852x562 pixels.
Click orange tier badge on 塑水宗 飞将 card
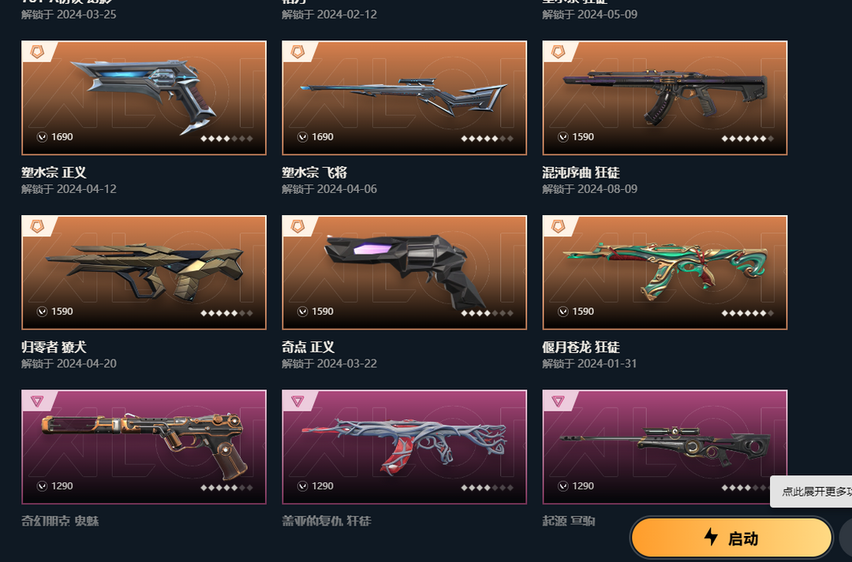(x=297, y=51)
